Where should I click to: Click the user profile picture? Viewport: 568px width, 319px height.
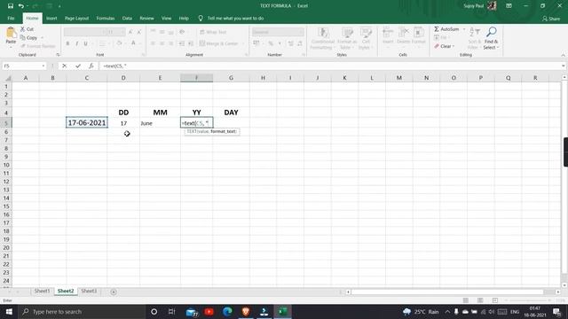(492, 6)
